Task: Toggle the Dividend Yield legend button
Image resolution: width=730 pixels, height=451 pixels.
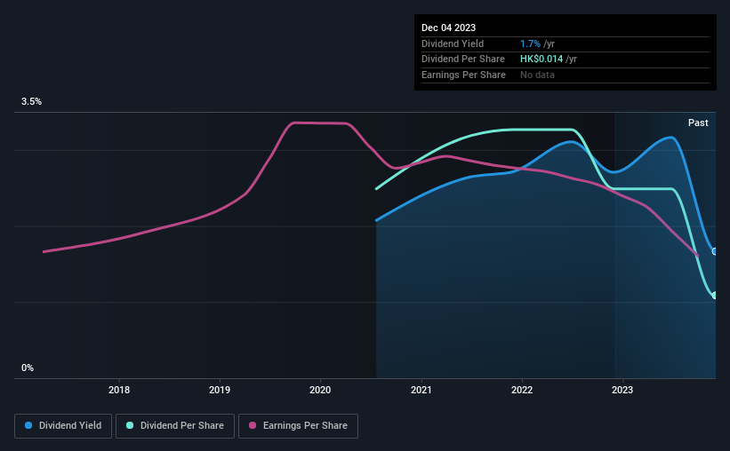Action: click(x=63, y=426)
